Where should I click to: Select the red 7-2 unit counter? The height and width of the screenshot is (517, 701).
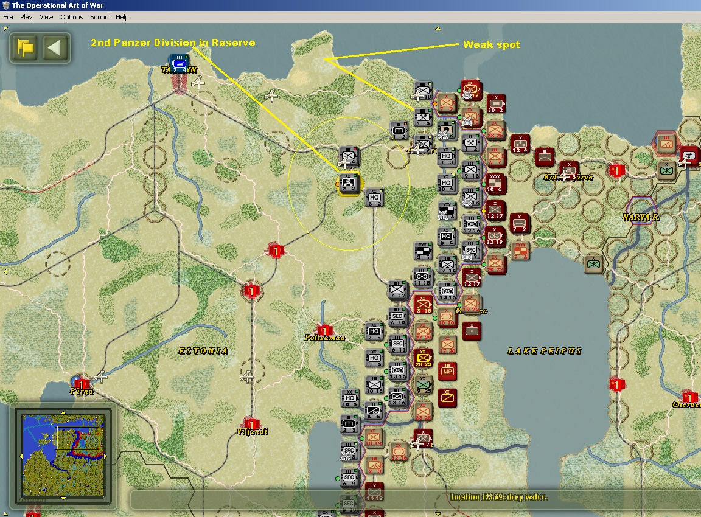(x=519, y=223)
